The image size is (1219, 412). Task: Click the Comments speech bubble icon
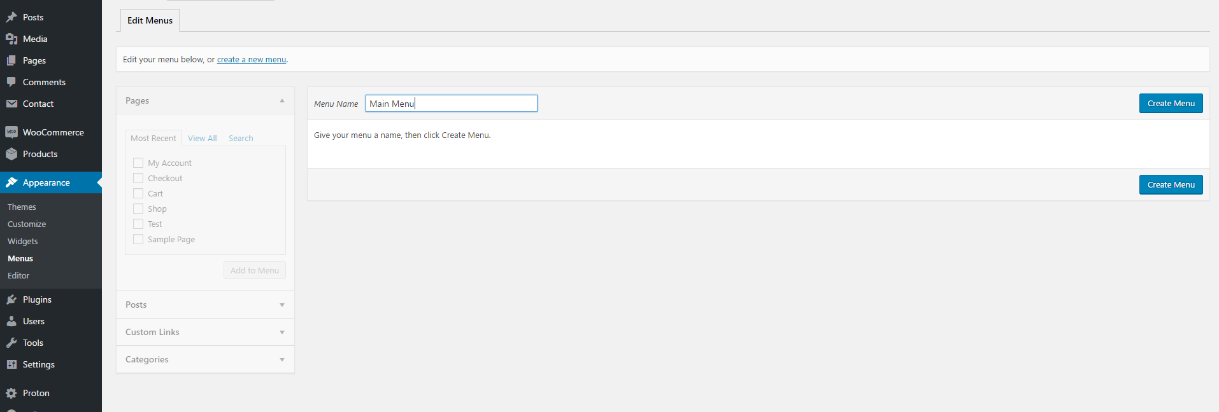click(x=11, y=82)
